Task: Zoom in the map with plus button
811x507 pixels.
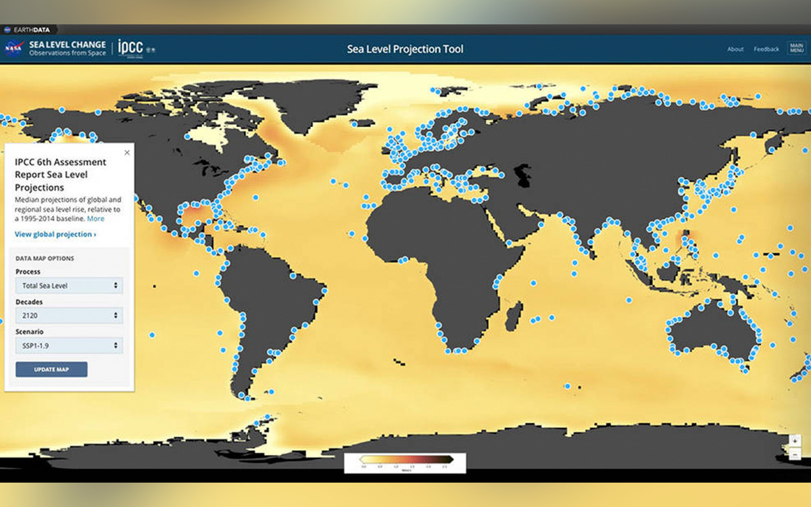Action: click(795, 441)
